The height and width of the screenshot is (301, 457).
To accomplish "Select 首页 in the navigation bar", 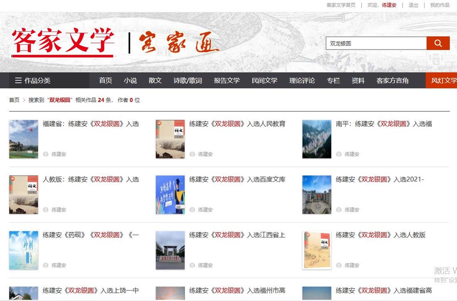I will 106,81.
